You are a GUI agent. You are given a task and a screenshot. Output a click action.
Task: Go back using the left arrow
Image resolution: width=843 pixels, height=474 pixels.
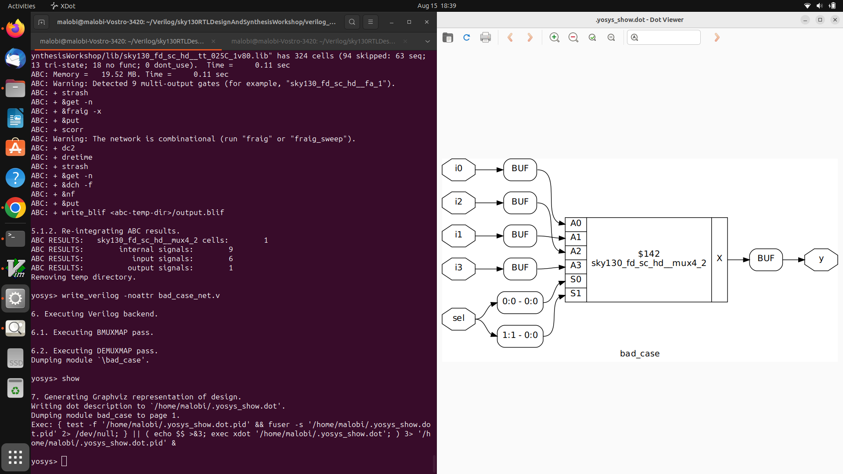pyautogui.click(x=510, y=38)
